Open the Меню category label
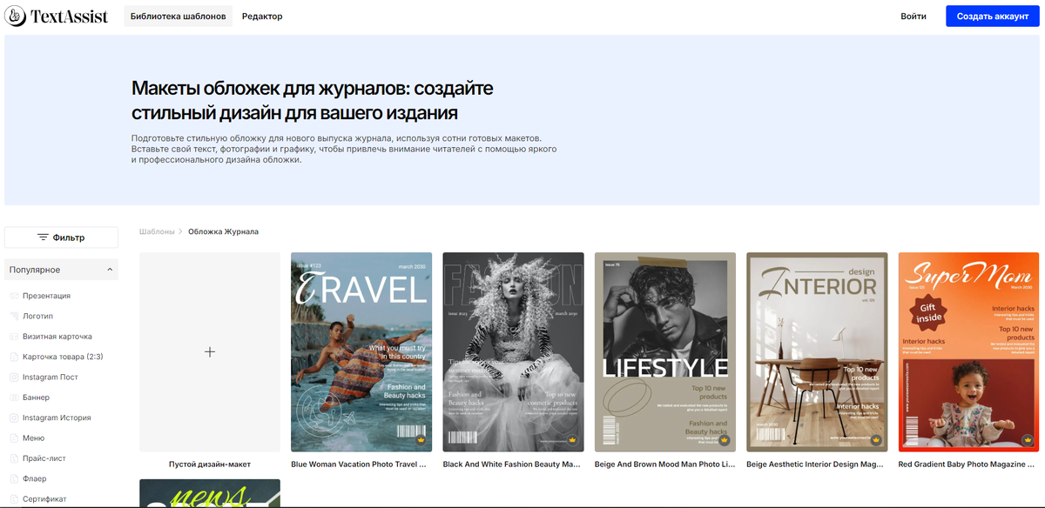The image size is (1045, 508). point(33,438)
